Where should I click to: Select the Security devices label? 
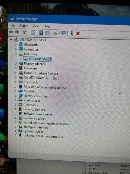(34, 110)
